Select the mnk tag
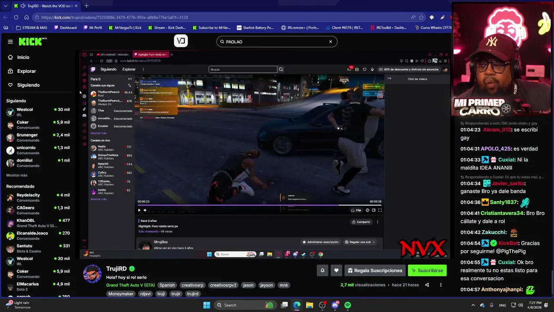The width and height of the screenshot is (554, 312). (x=283, y=285)
